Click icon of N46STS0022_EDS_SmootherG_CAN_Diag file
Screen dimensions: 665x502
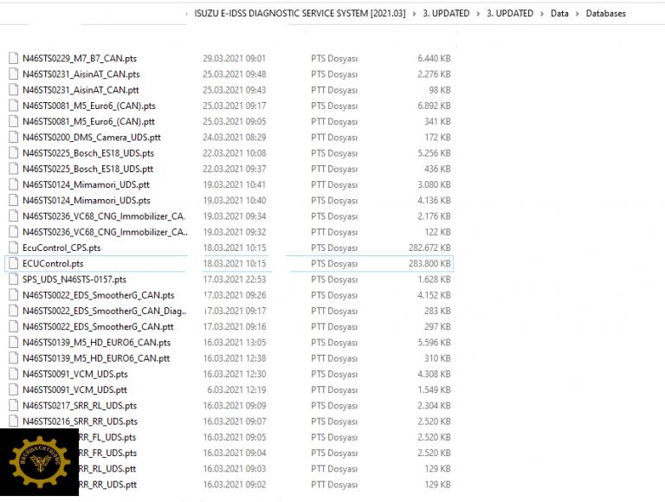[14, 311]
